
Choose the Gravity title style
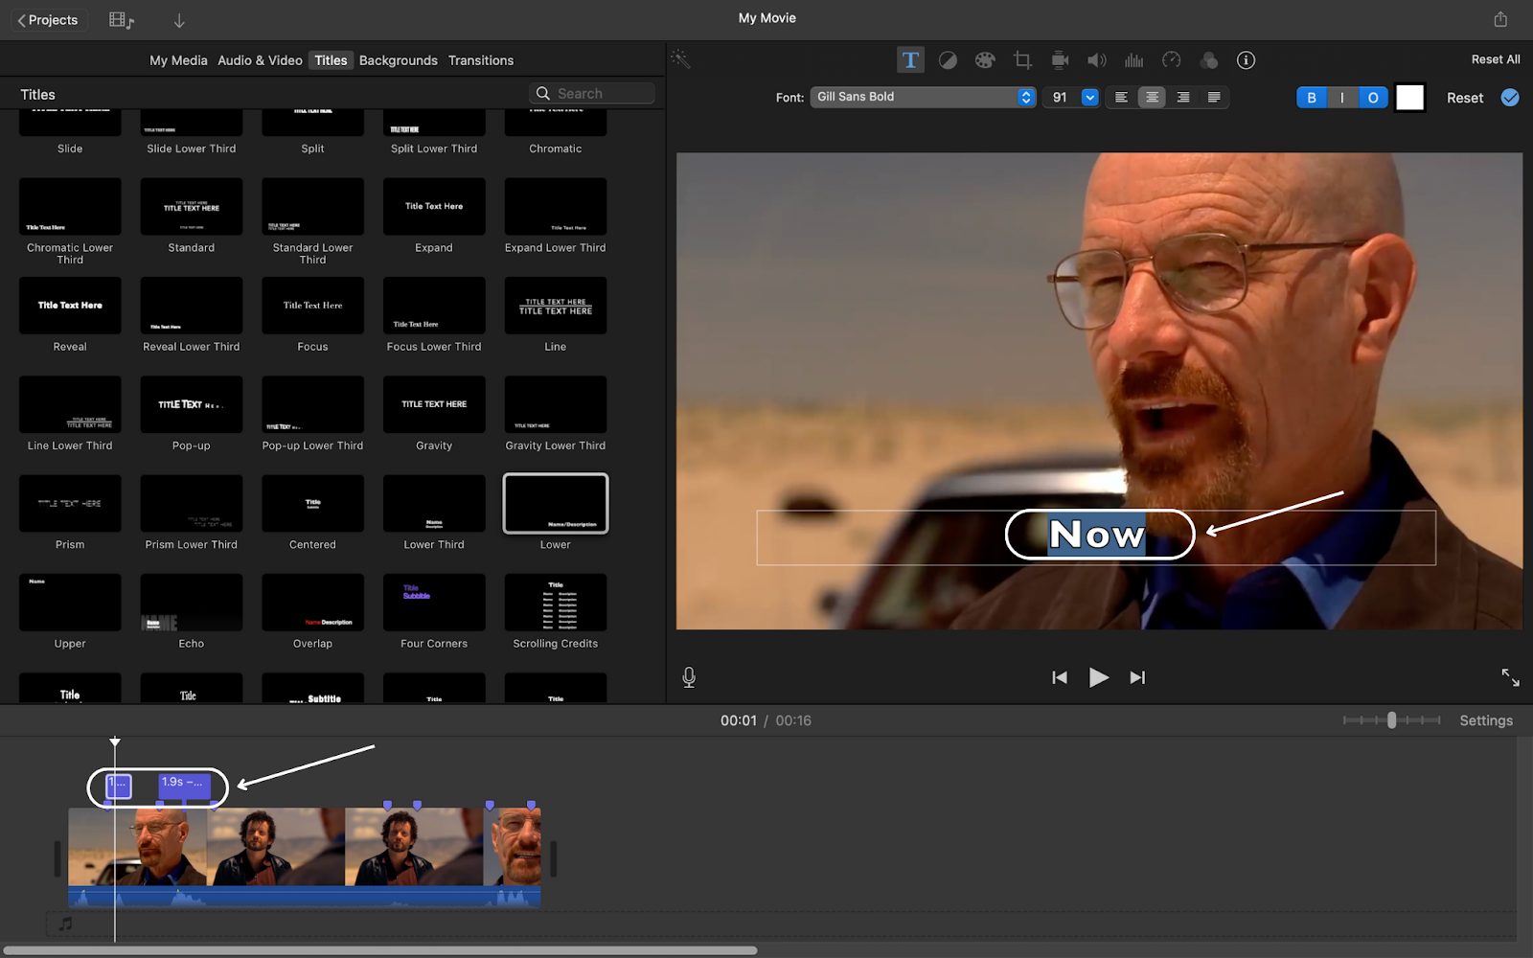(x=434, y=404)
